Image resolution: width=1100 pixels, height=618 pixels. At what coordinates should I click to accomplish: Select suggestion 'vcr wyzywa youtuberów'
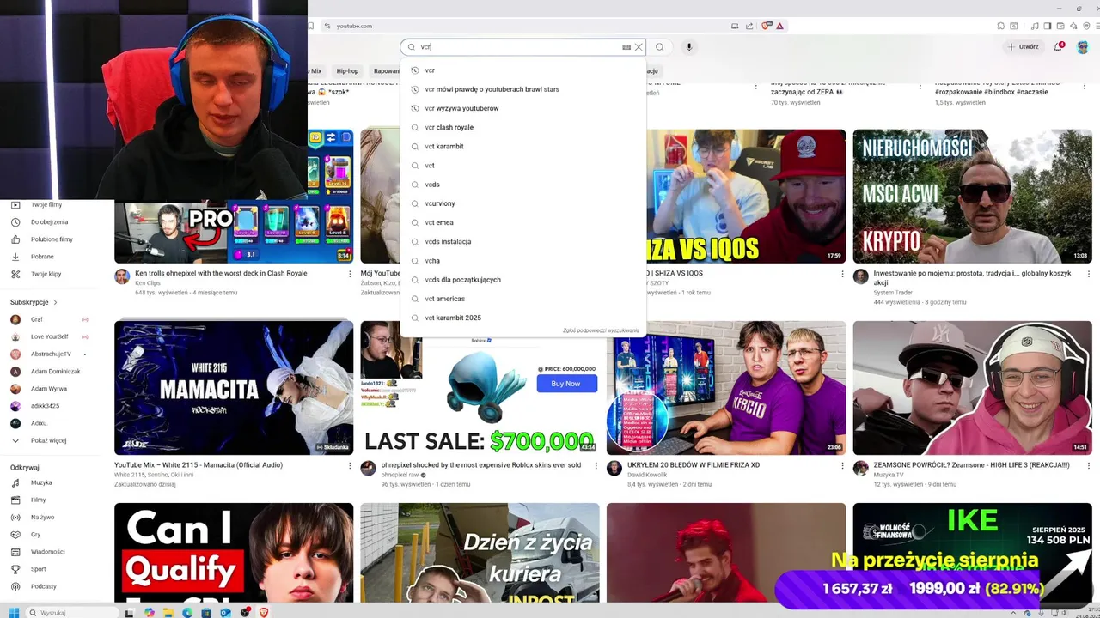click(522, 108)
